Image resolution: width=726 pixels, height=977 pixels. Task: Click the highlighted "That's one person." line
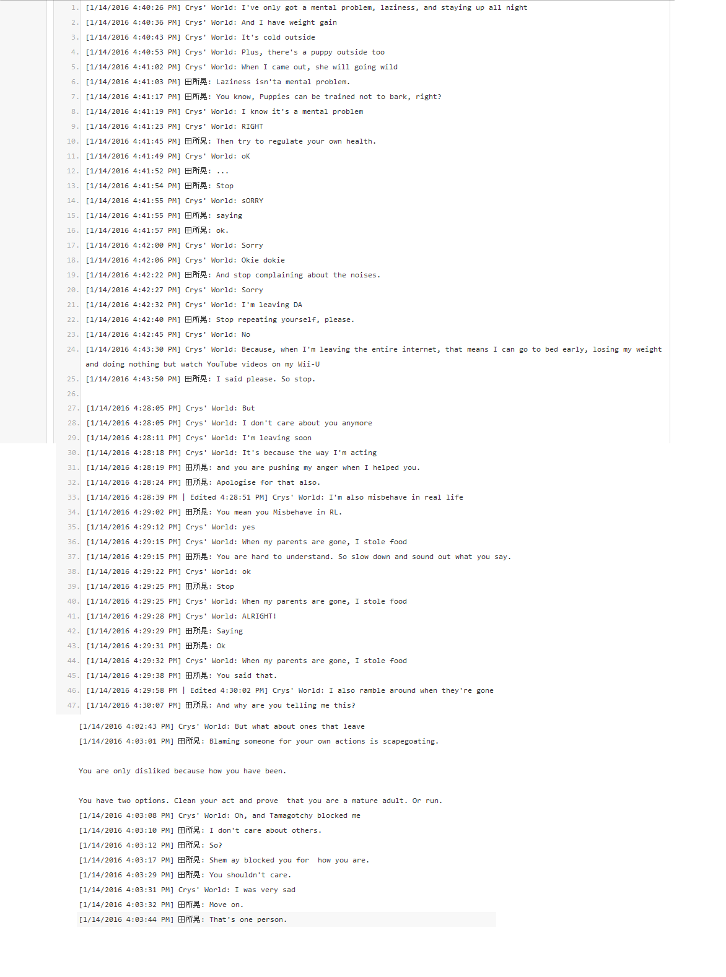(287, 919)
